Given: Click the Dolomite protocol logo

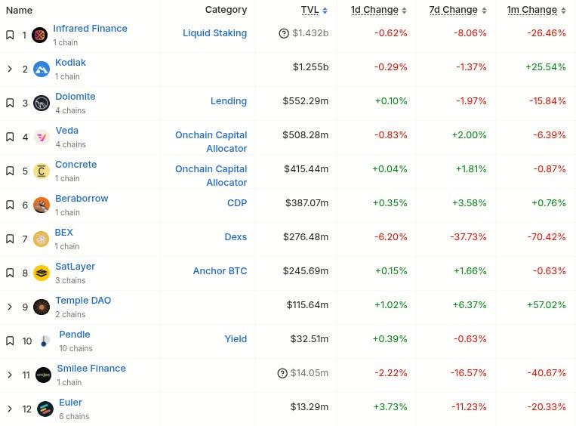Looking at the screenshot, I should coord(42,103).
